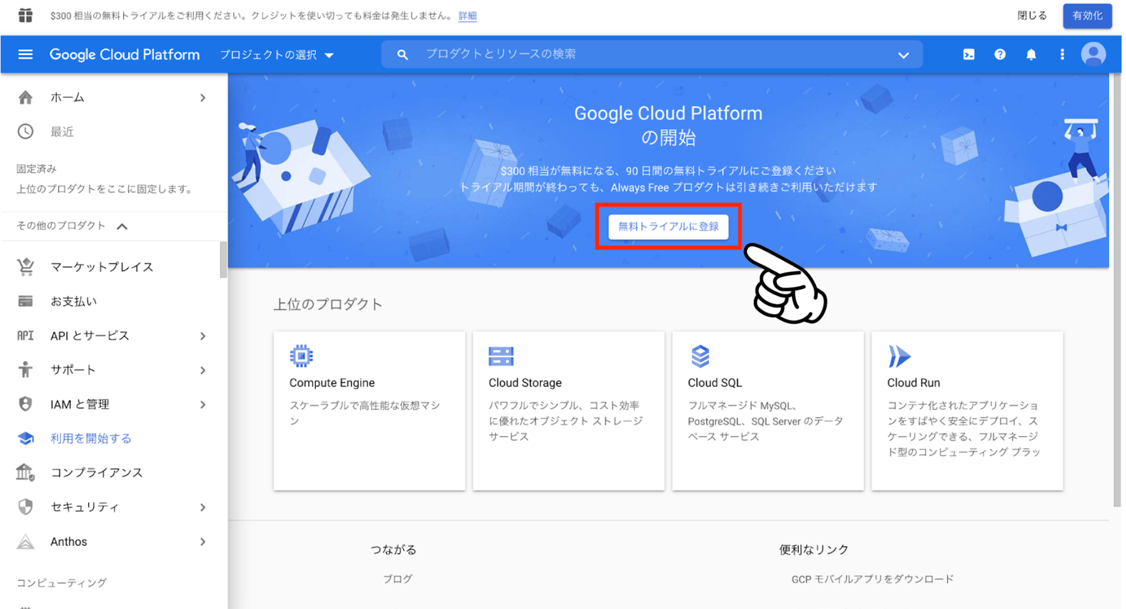Activate Cloud Shell icon
Viewport: 1126px width, 609px height.
coord(969,54)
